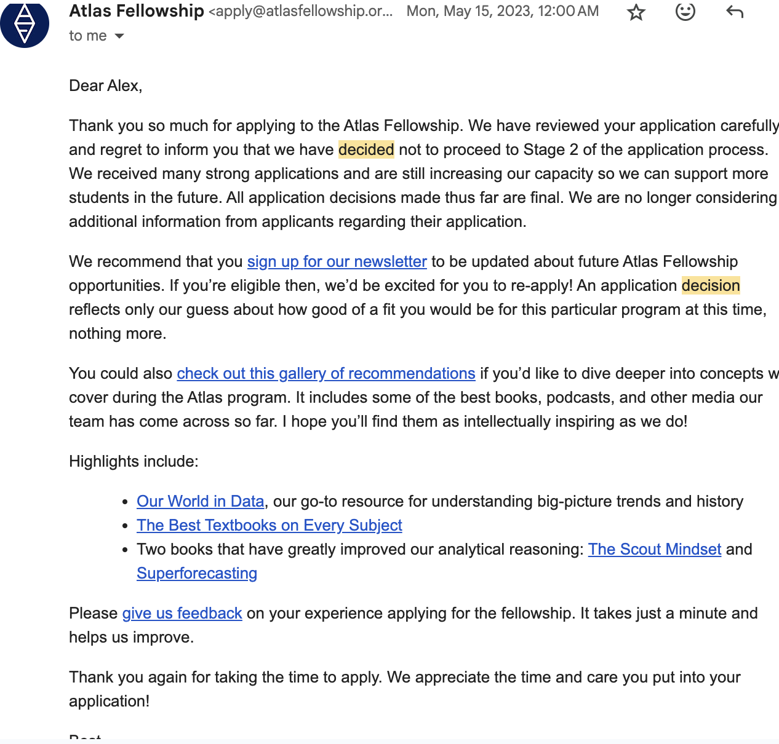Click the "Dear Alex," greeting line
Viewport: 779px width, 744px height.
[x=106, y=85]
